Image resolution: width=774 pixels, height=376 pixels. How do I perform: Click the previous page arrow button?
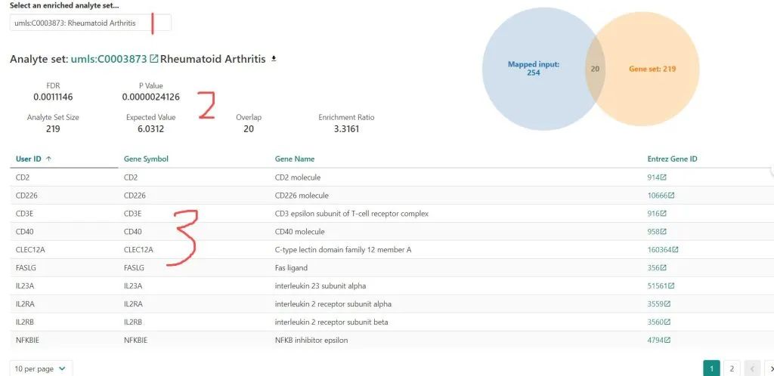click(x=752, y=368)
